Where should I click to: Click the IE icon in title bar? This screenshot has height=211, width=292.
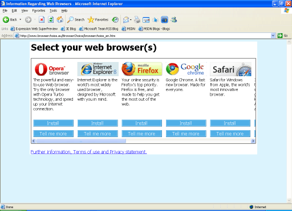tap(3, 3)
